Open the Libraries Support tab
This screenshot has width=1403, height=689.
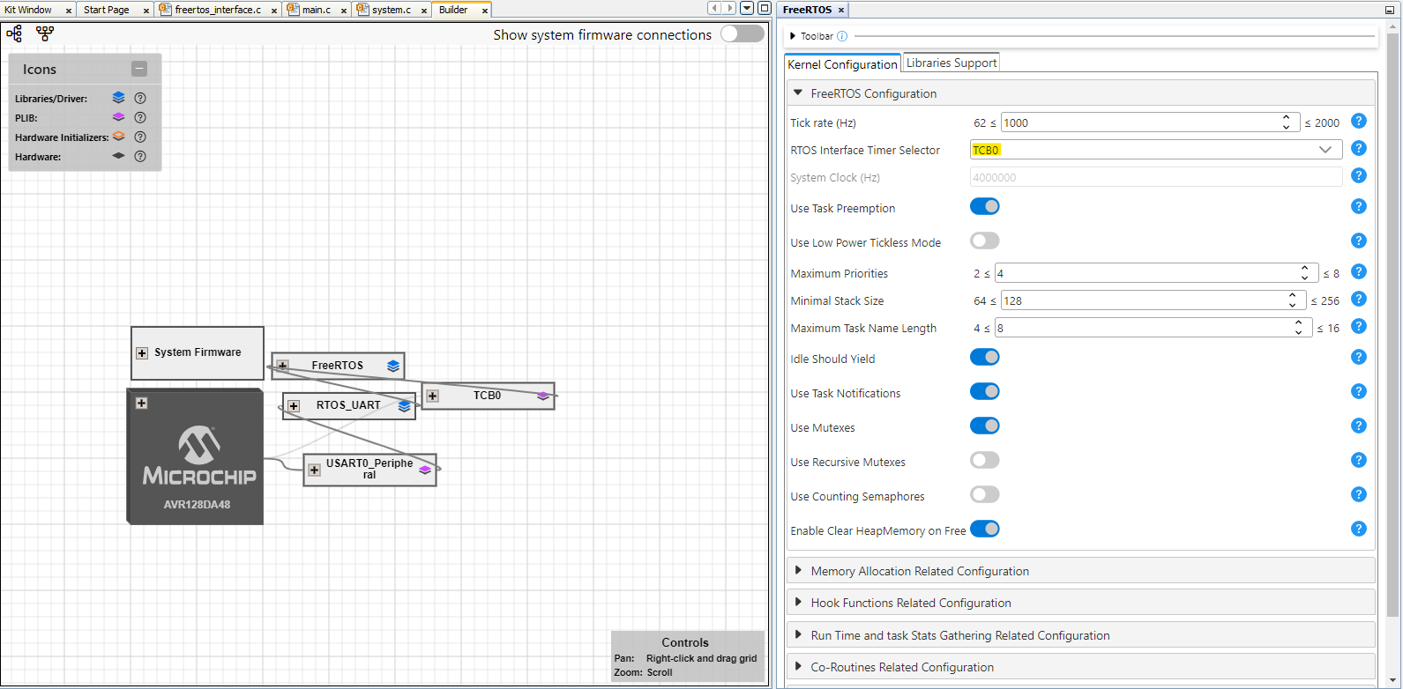click(952, 63)
